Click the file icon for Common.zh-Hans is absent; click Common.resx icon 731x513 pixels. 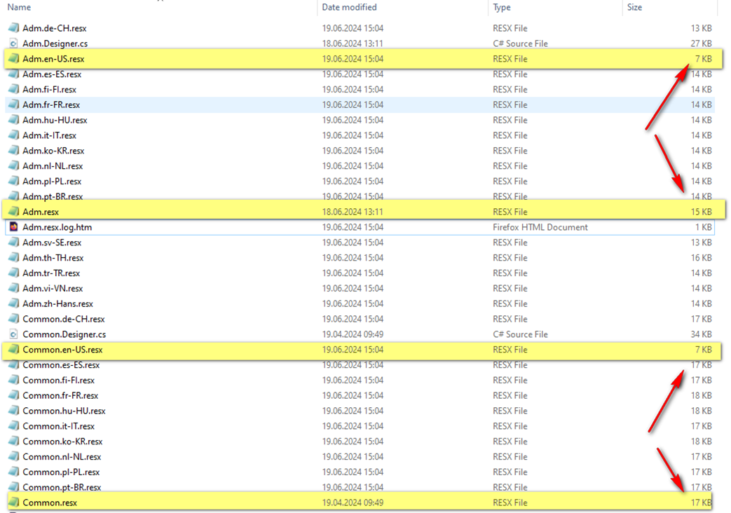[13, 502]
